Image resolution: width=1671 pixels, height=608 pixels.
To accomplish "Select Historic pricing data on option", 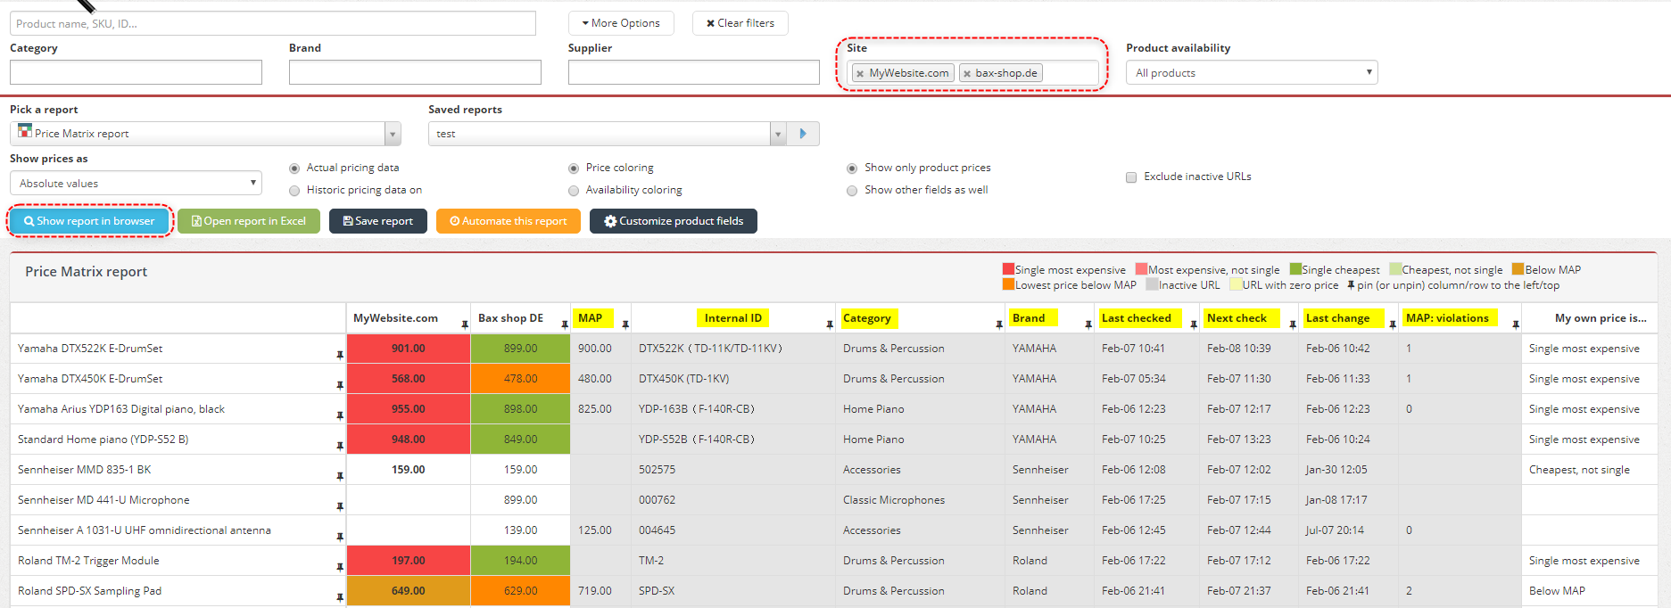I will pos(294,191).
